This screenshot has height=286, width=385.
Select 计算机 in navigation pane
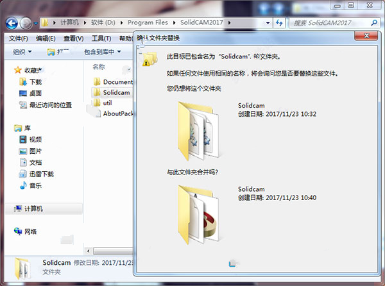[33, 209]
